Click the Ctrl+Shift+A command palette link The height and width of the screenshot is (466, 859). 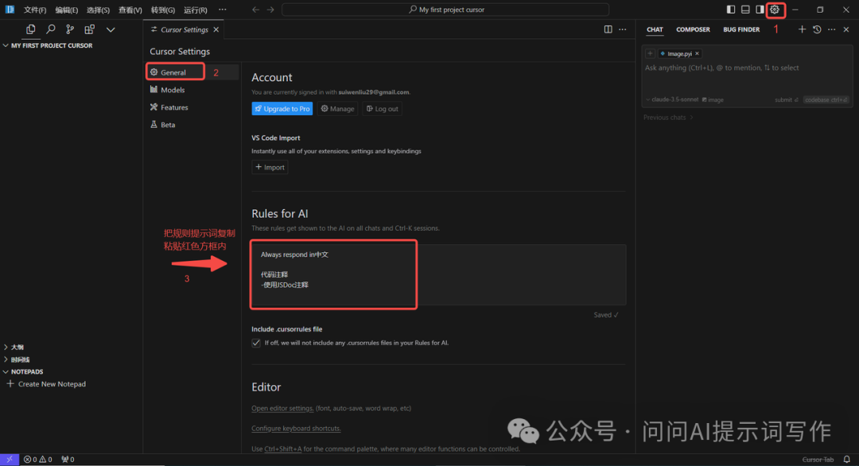click(282, 449)
